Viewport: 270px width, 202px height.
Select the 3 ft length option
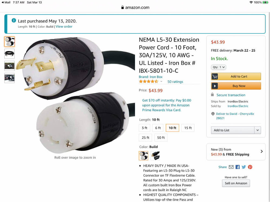coord(144,128)
